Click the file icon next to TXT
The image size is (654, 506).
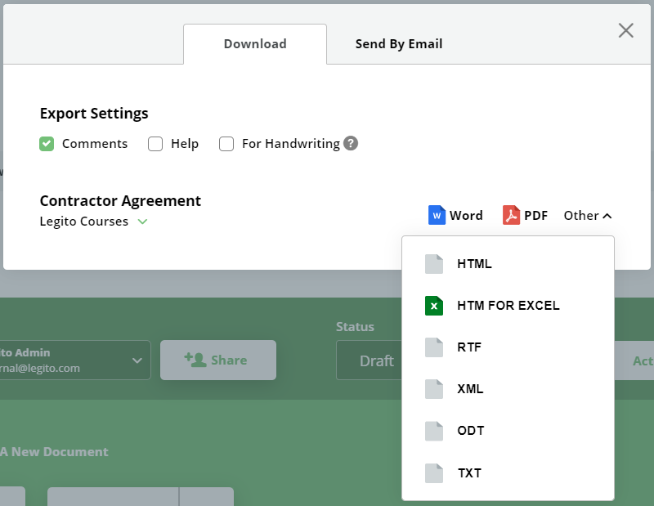pos(434,473)
